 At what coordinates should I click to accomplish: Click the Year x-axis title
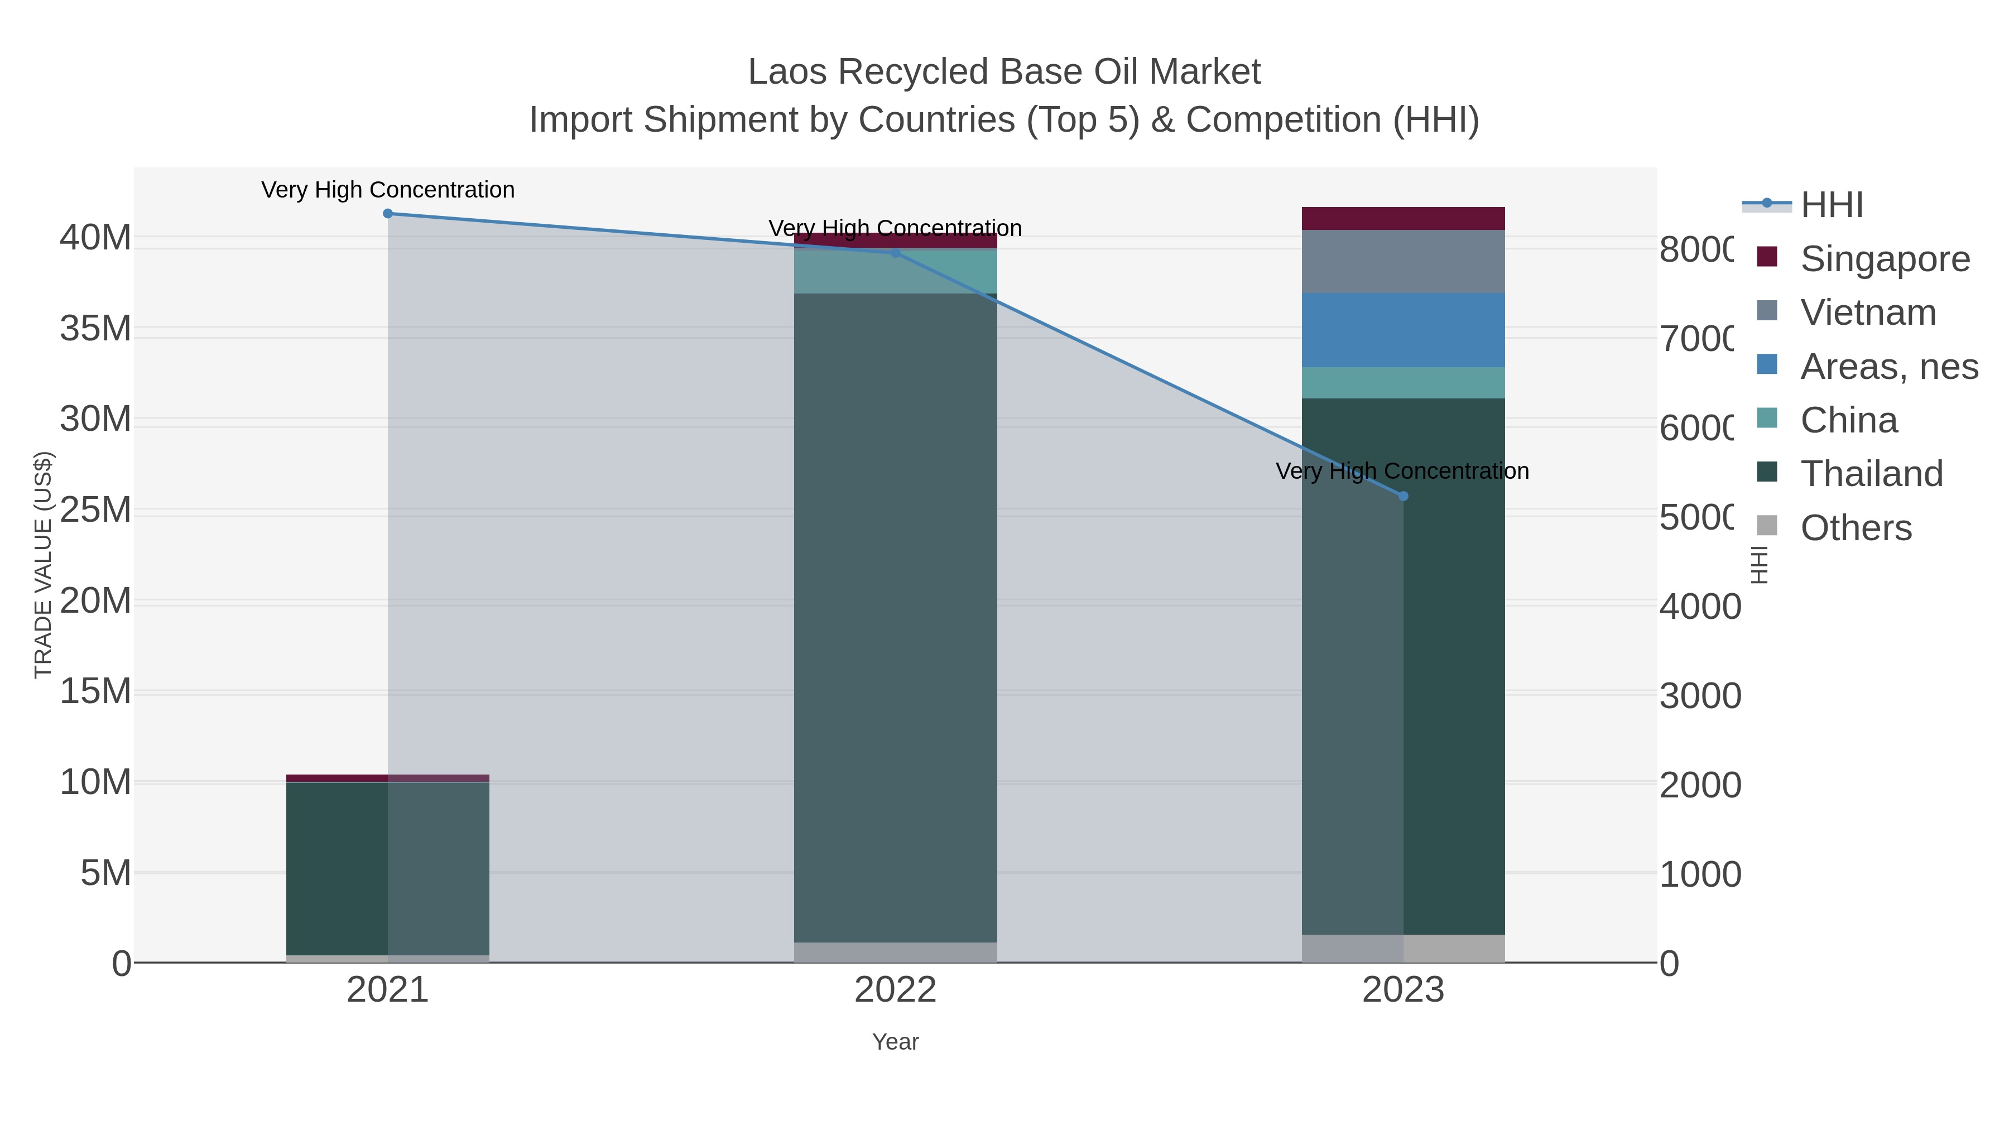(895, 1042)
